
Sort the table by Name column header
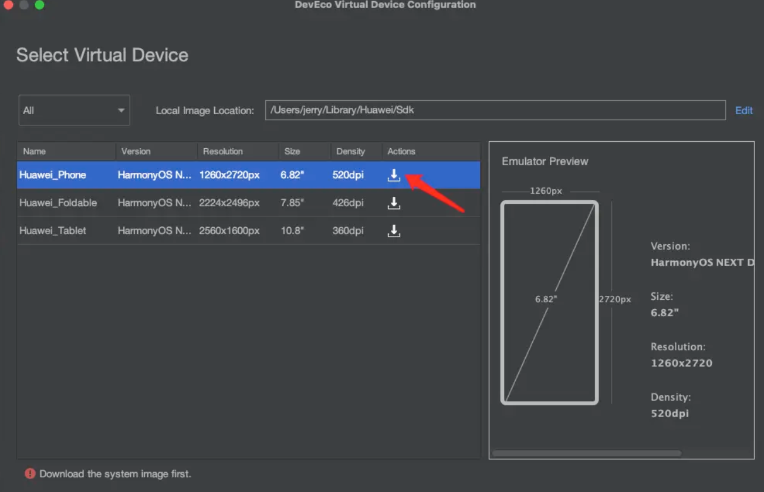point(66,151)
